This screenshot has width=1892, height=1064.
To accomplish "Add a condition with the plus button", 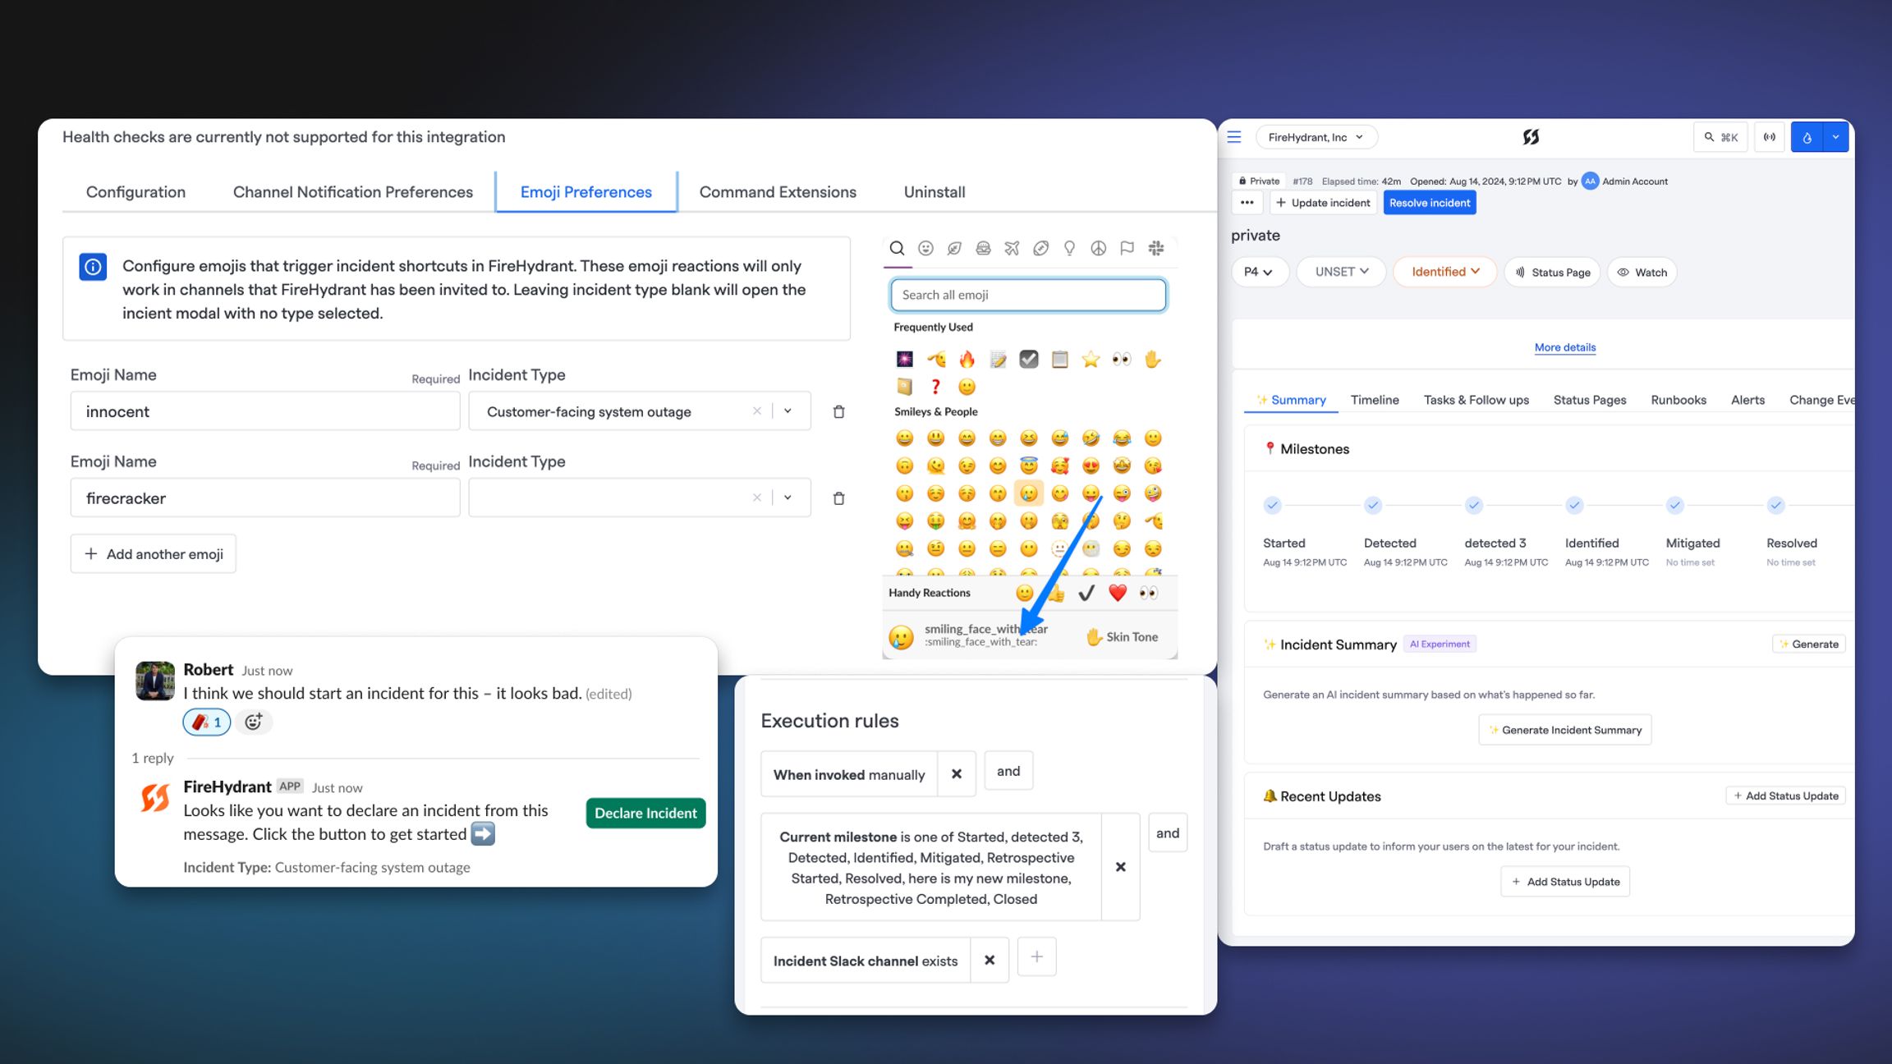I will click(x=1036, y=956).
